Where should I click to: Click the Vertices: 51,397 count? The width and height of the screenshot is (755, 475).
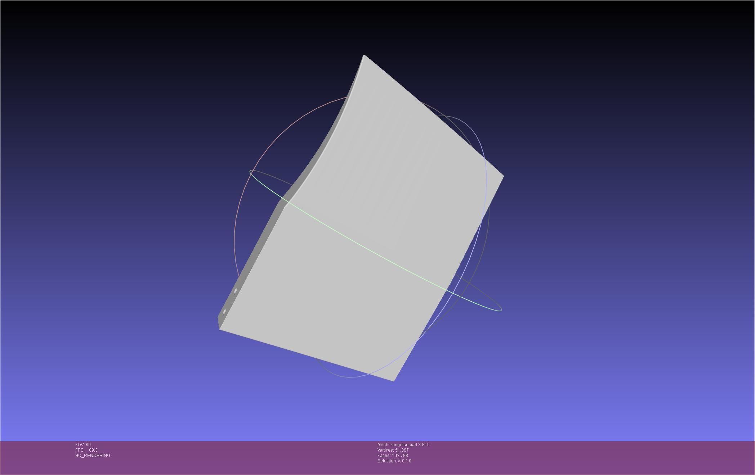pos(393,450)
